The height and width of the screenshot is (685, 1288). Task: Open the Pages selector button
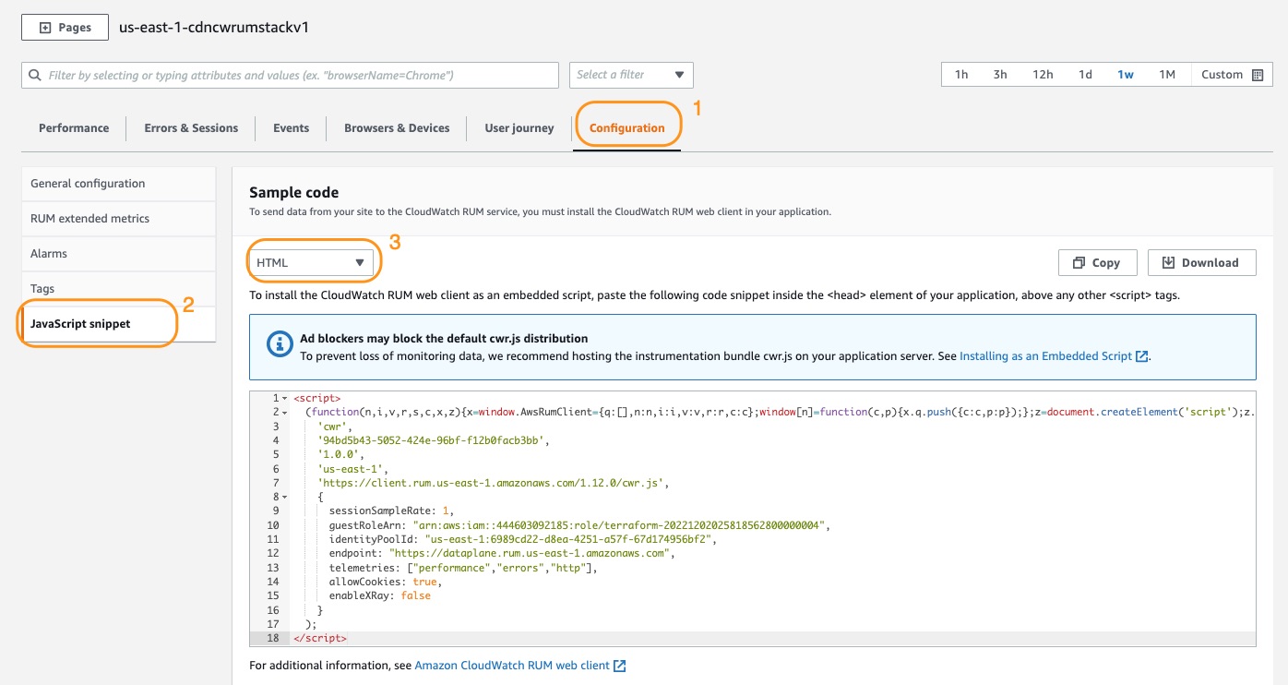pyautogui.click(x=65, y=28)
